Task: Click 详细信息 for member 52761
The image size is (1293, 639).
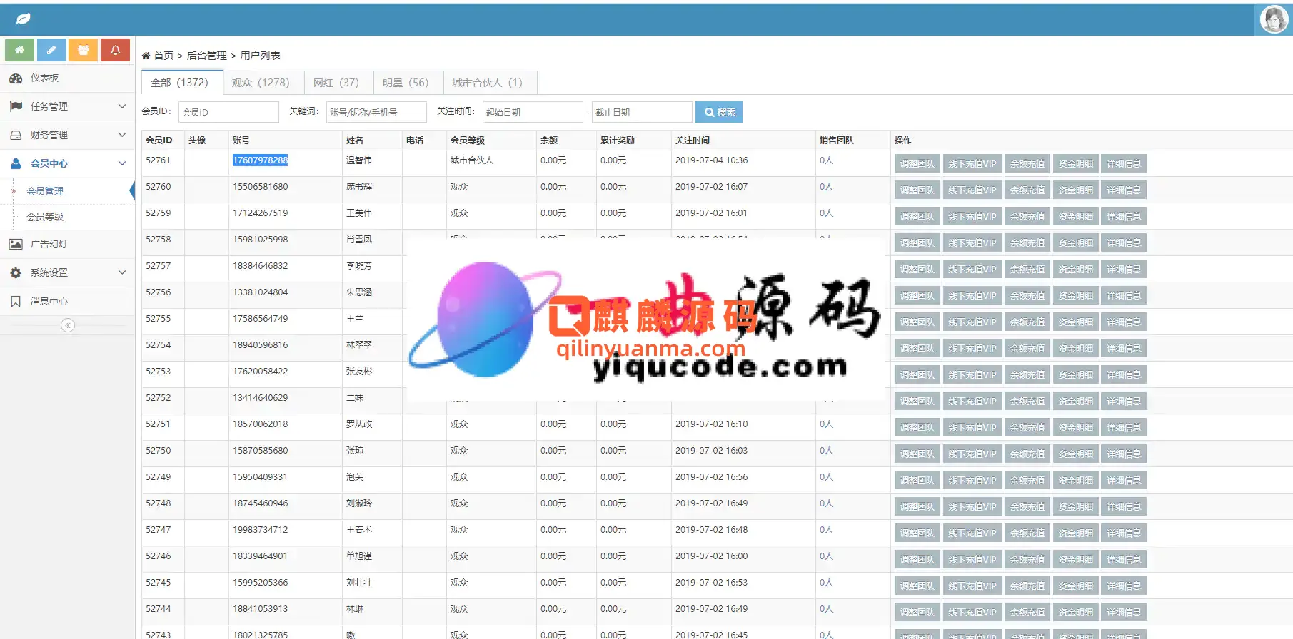Action: pyautogui.click(x=1124, y=164)
